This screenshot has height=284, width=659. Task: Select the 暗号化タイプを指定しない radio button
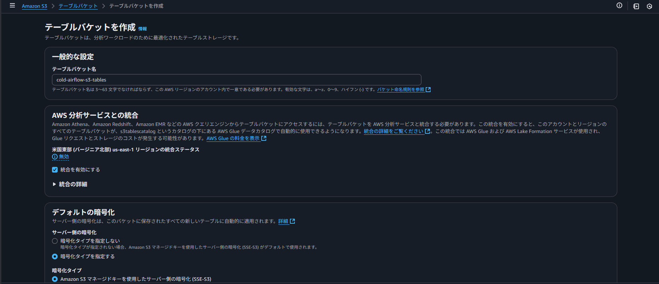tap(55, 241)
